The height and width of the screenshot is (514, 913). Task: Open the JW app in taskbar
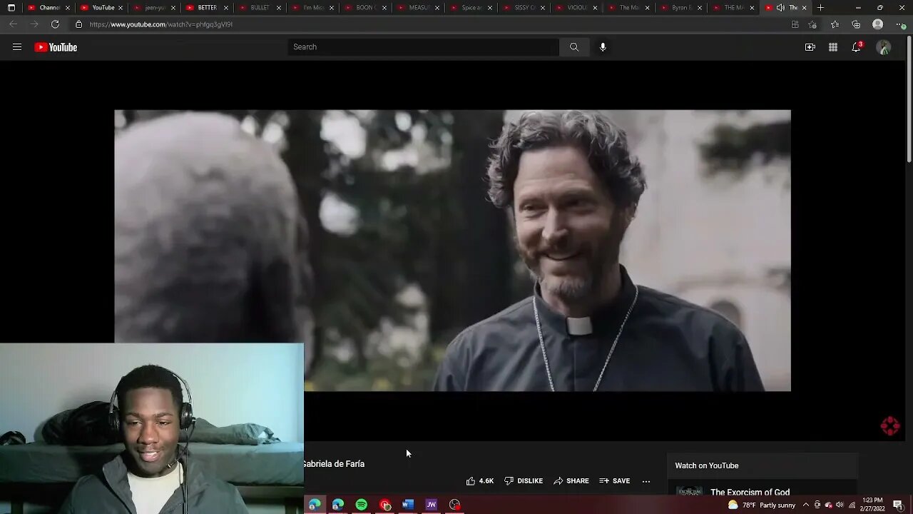432,505
